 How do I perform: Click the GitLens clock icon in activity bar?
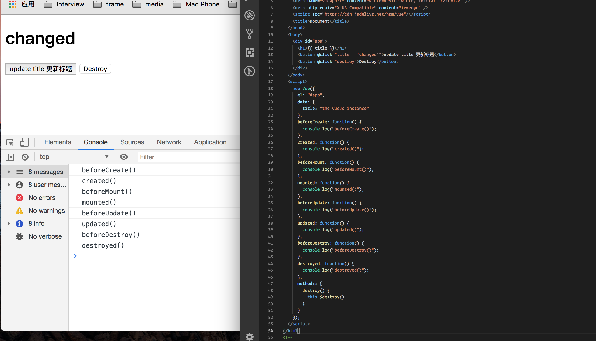250,71
